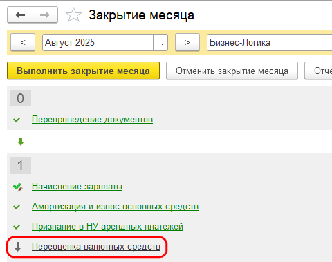Open the Перепроведение документов link

(x=92, y=120)
